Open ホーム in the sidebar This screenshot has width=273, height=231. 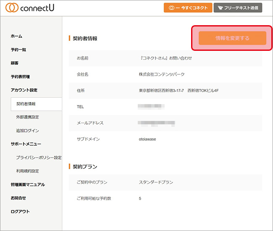point(16,37)
